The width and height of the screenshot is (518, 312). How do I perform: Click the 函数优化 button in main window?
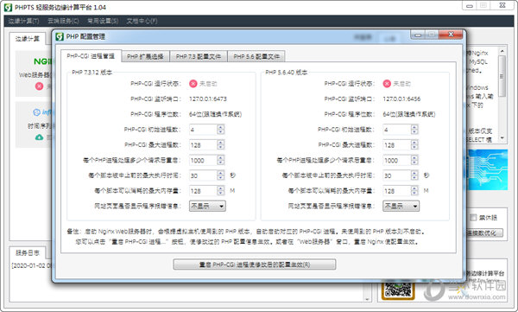pos(484,233)
